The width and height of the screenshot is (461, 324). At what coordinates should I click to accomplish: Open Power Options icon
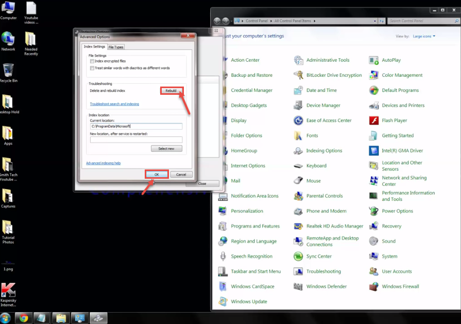click(373, 211)
